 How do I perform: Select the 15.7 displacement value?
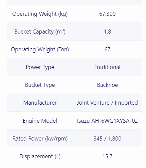[x=107, y=156]
